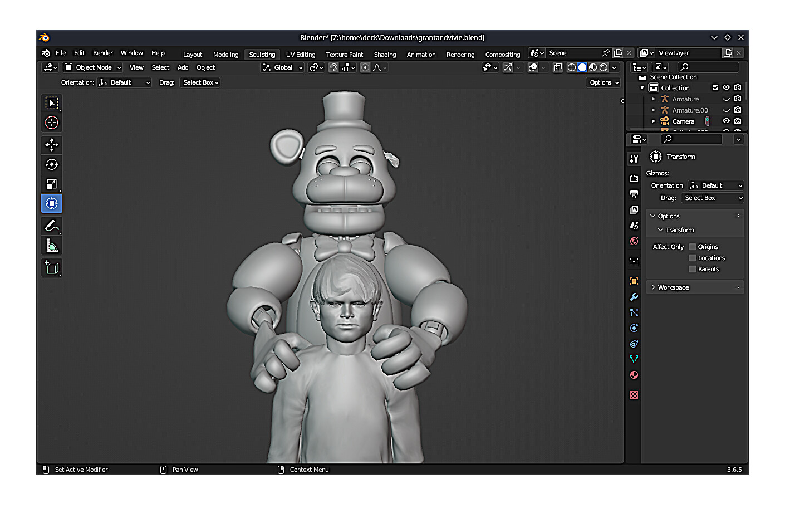Viewport: 785px width, 518px height.
Task: Open Tool properties tab with wrench-screwdriver icon
Action: click(x=634, y=159)
